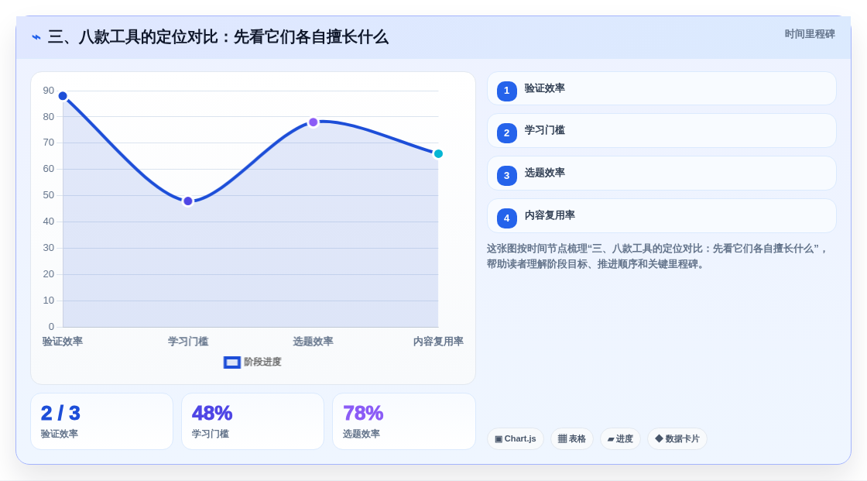Select numbered badge 3 for 选题效率
The height and width of the screenshot is (481, 867).
(506, 176)
